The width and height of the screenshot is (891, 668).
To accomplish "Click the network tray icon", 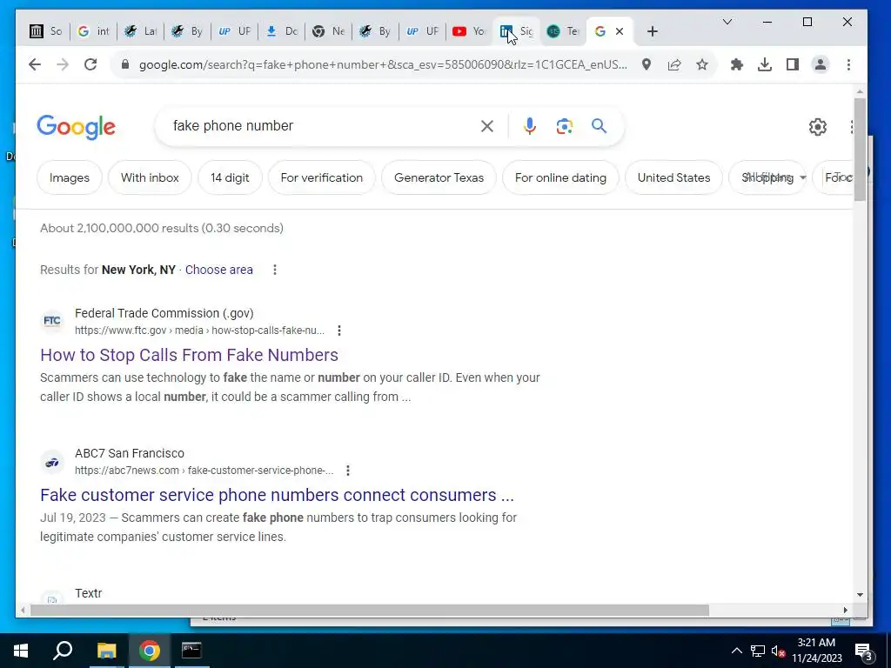I will pyautogui.click(x=758, y=651).
